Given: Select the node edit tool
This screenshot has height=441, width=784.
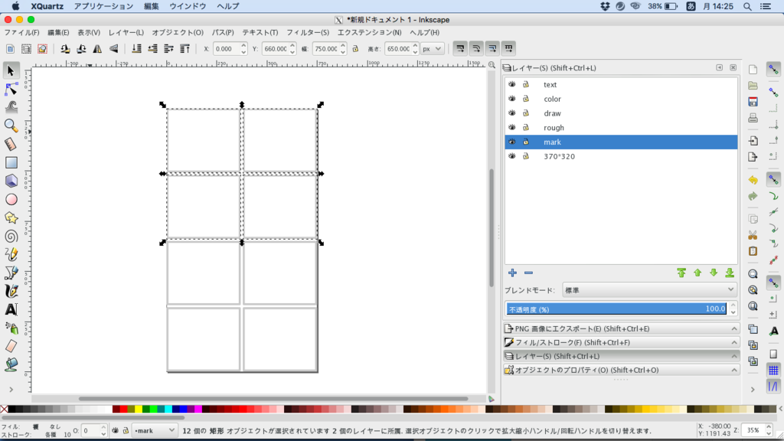Looking at the screenshot, I should [x=11, y=89].
